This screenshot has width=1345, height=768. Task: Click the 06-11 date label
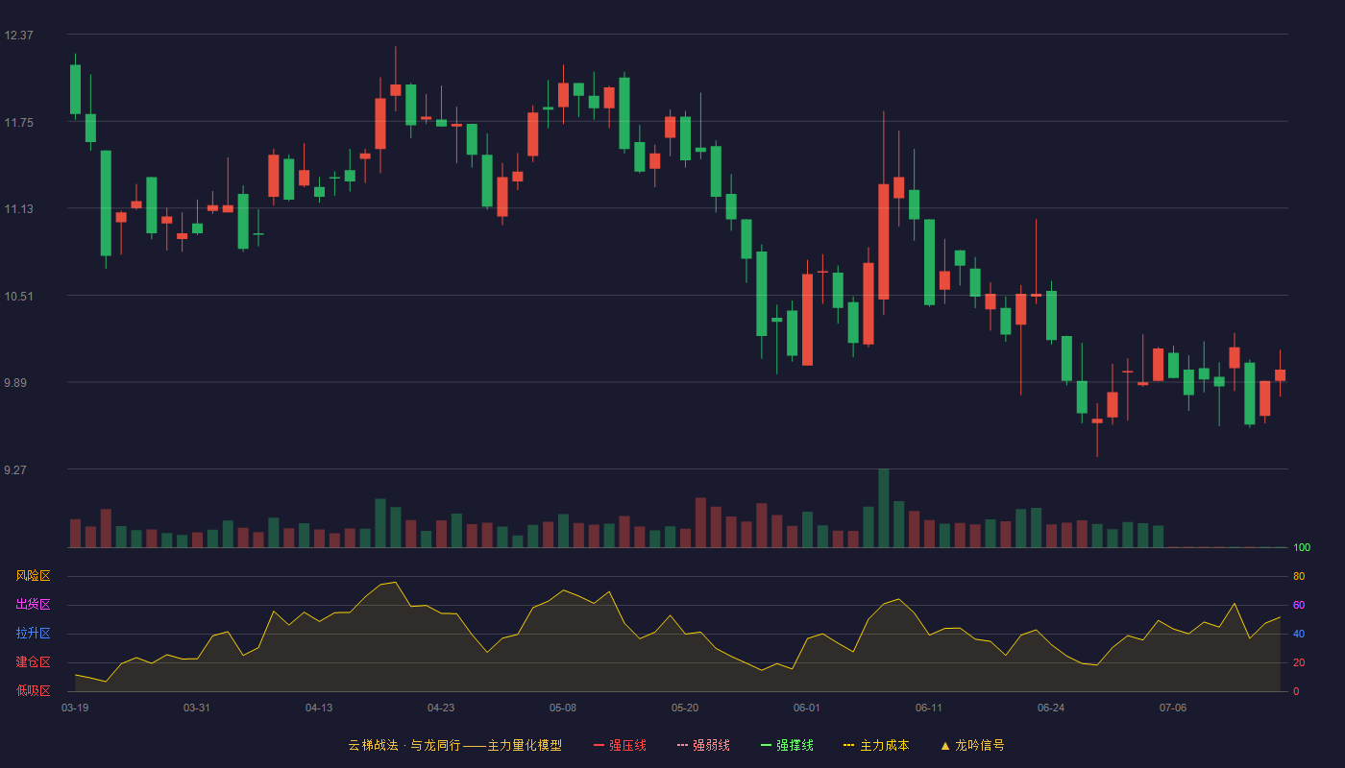point(929,708)
